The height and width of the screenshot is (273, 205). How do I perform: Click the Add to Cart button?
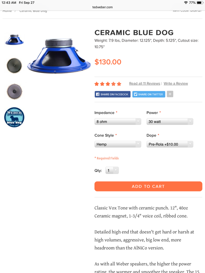pos(148,186)
